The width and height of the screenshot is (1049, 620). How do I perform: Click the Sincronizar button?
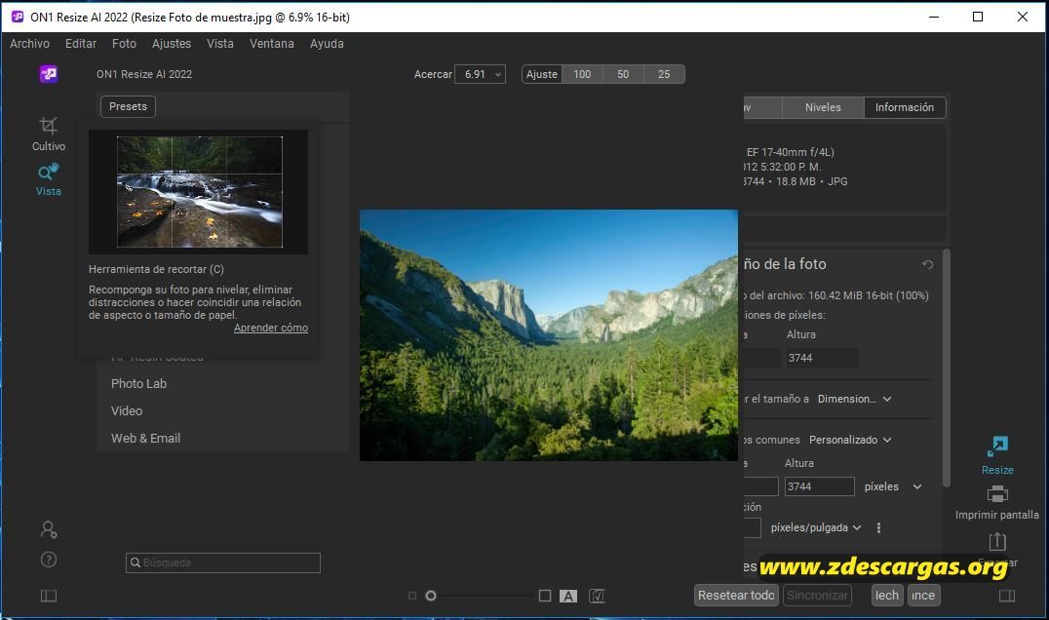pyautogui.click(x=817, y=596)
